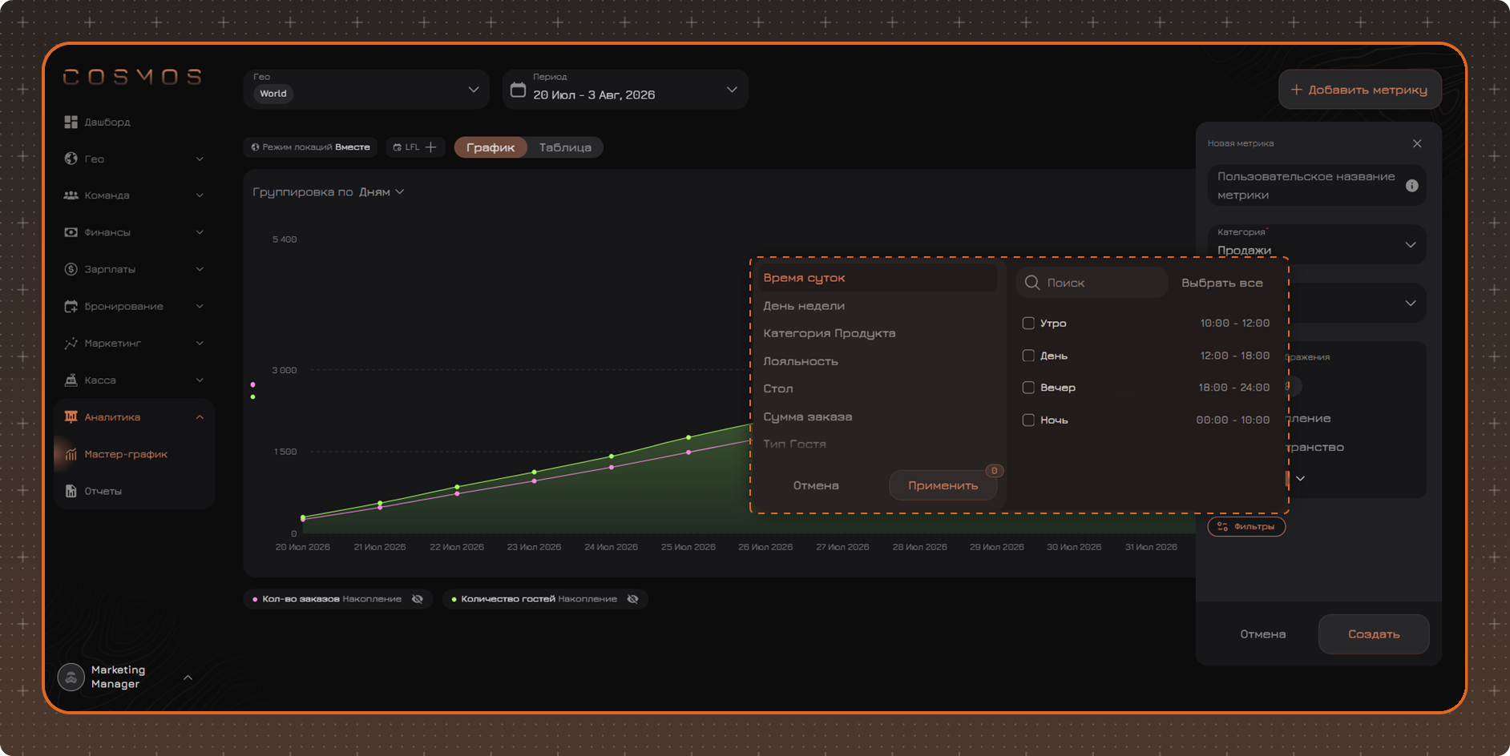Switch to the Таблица tab

click(x=565, y=147)
